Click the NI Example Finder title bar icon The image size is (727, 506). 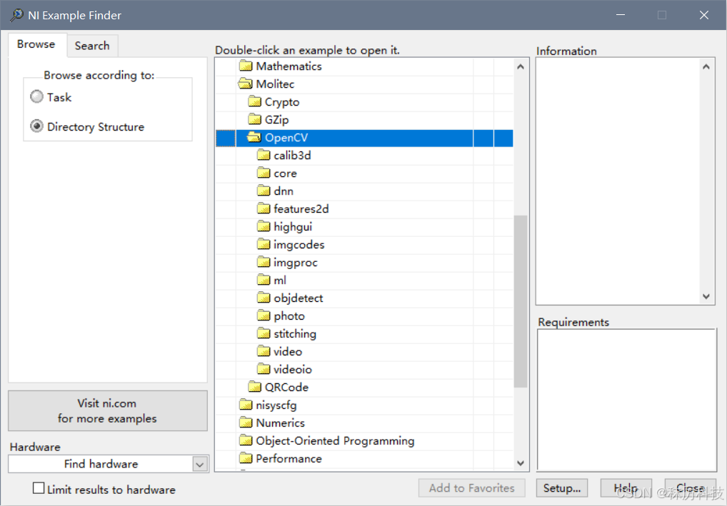[16, 15]
